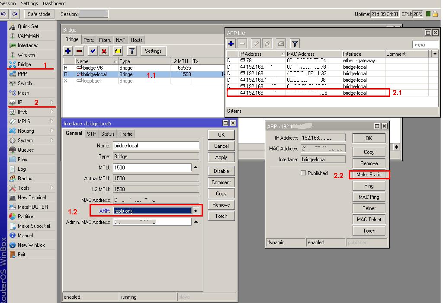Click the blue plus Add icon in Bridge window
The width and height of the screenshot is (443, 303).
[68, 51]
